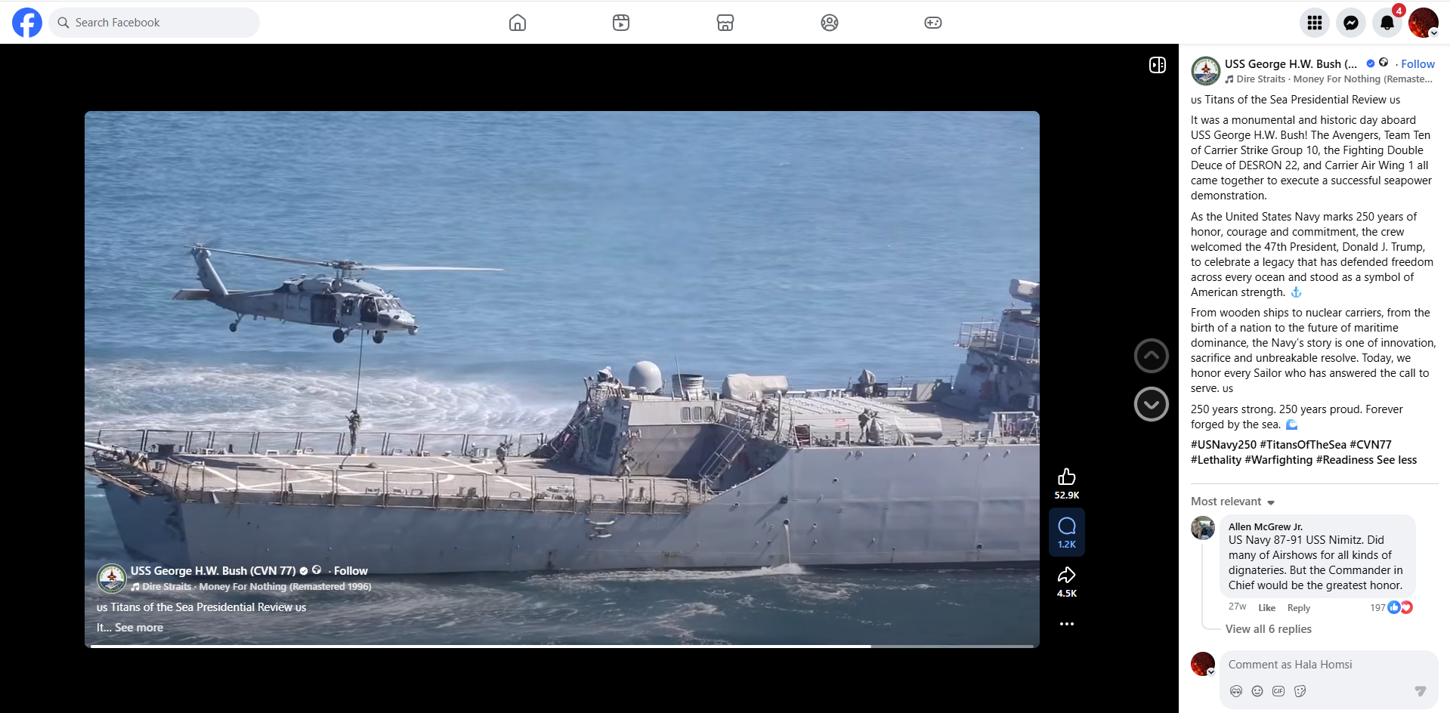The image size is (1450, 713).
Task: Like the reel with thumbs-up icon
Action: point(1066,477)
